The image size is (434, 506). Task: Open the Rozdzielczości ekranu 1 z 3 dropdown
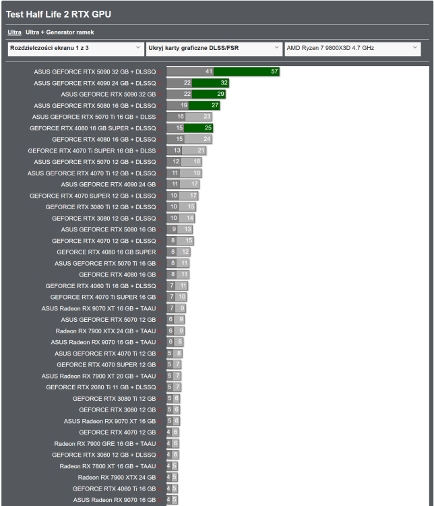click(75, 49)
